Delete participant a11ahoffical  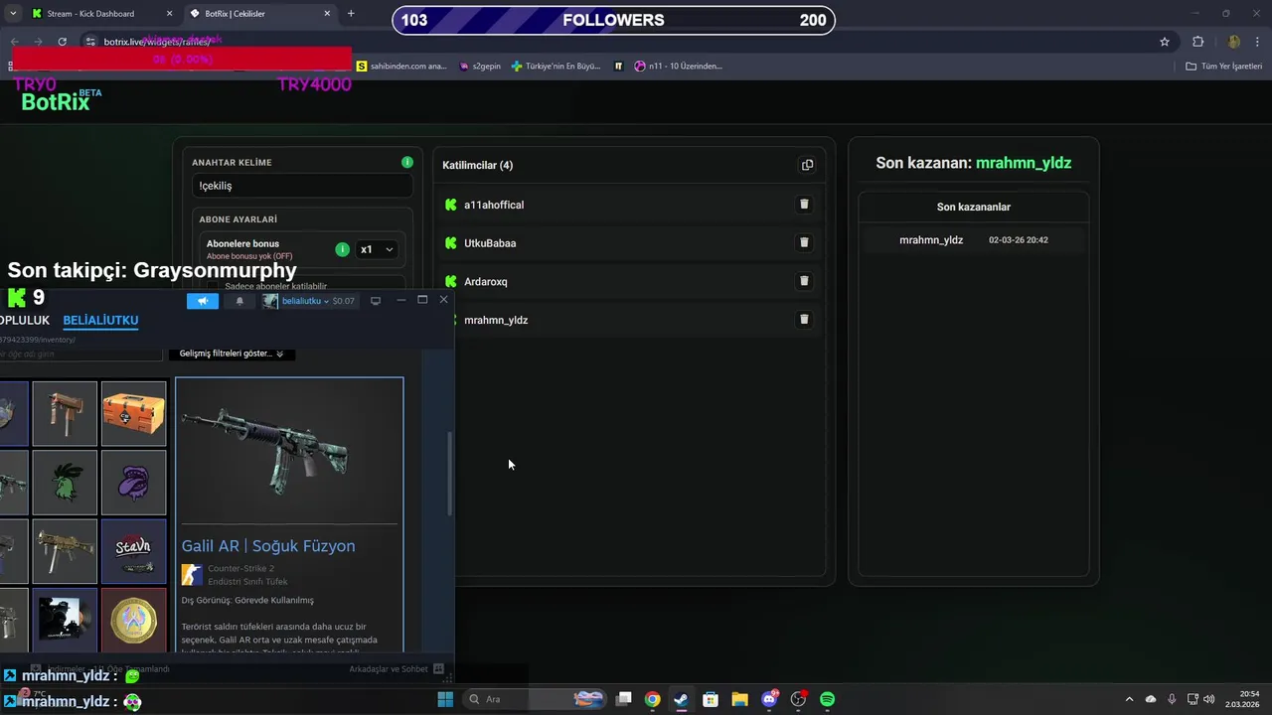(804, 205)
